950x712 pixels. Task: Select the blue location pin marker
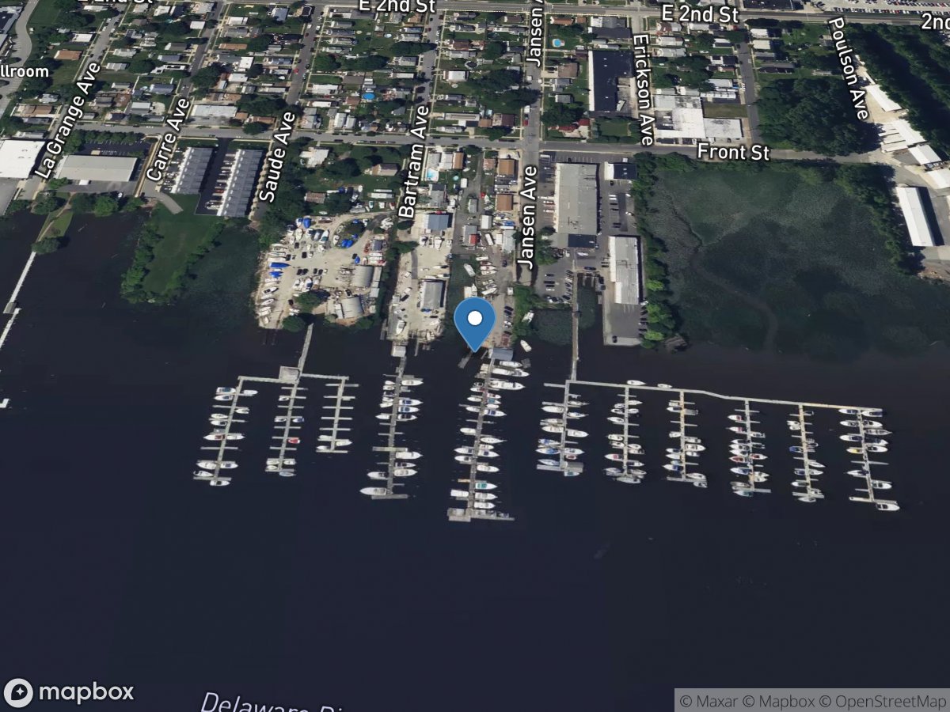pos(473,320)
